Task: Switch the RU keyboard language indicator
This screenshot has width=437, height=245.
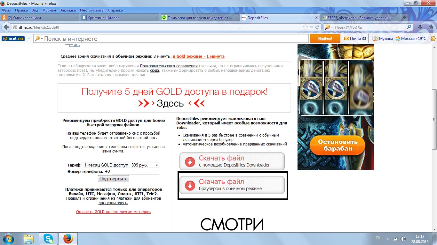Action: [x=379, y=238]
